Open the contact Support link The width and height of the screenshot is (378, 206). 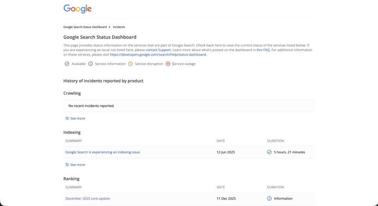coord(158,50)
